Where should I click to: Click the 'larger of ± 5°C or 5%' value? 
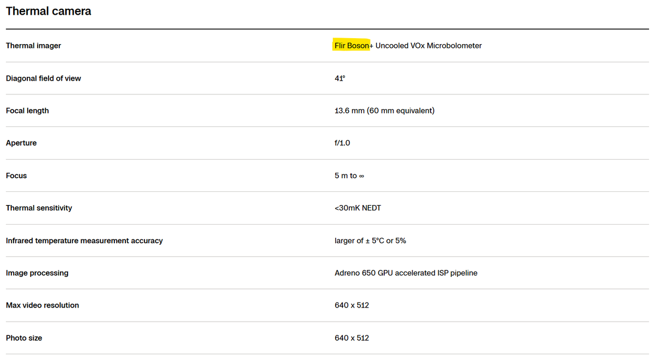370,240
